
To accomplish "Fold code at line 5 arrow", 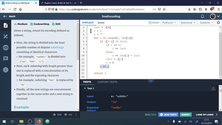I will pos(86,38).
